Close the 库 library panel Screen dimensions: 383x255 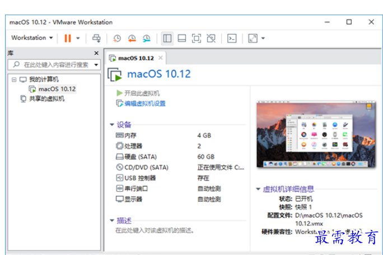click(x=96, y=53)
